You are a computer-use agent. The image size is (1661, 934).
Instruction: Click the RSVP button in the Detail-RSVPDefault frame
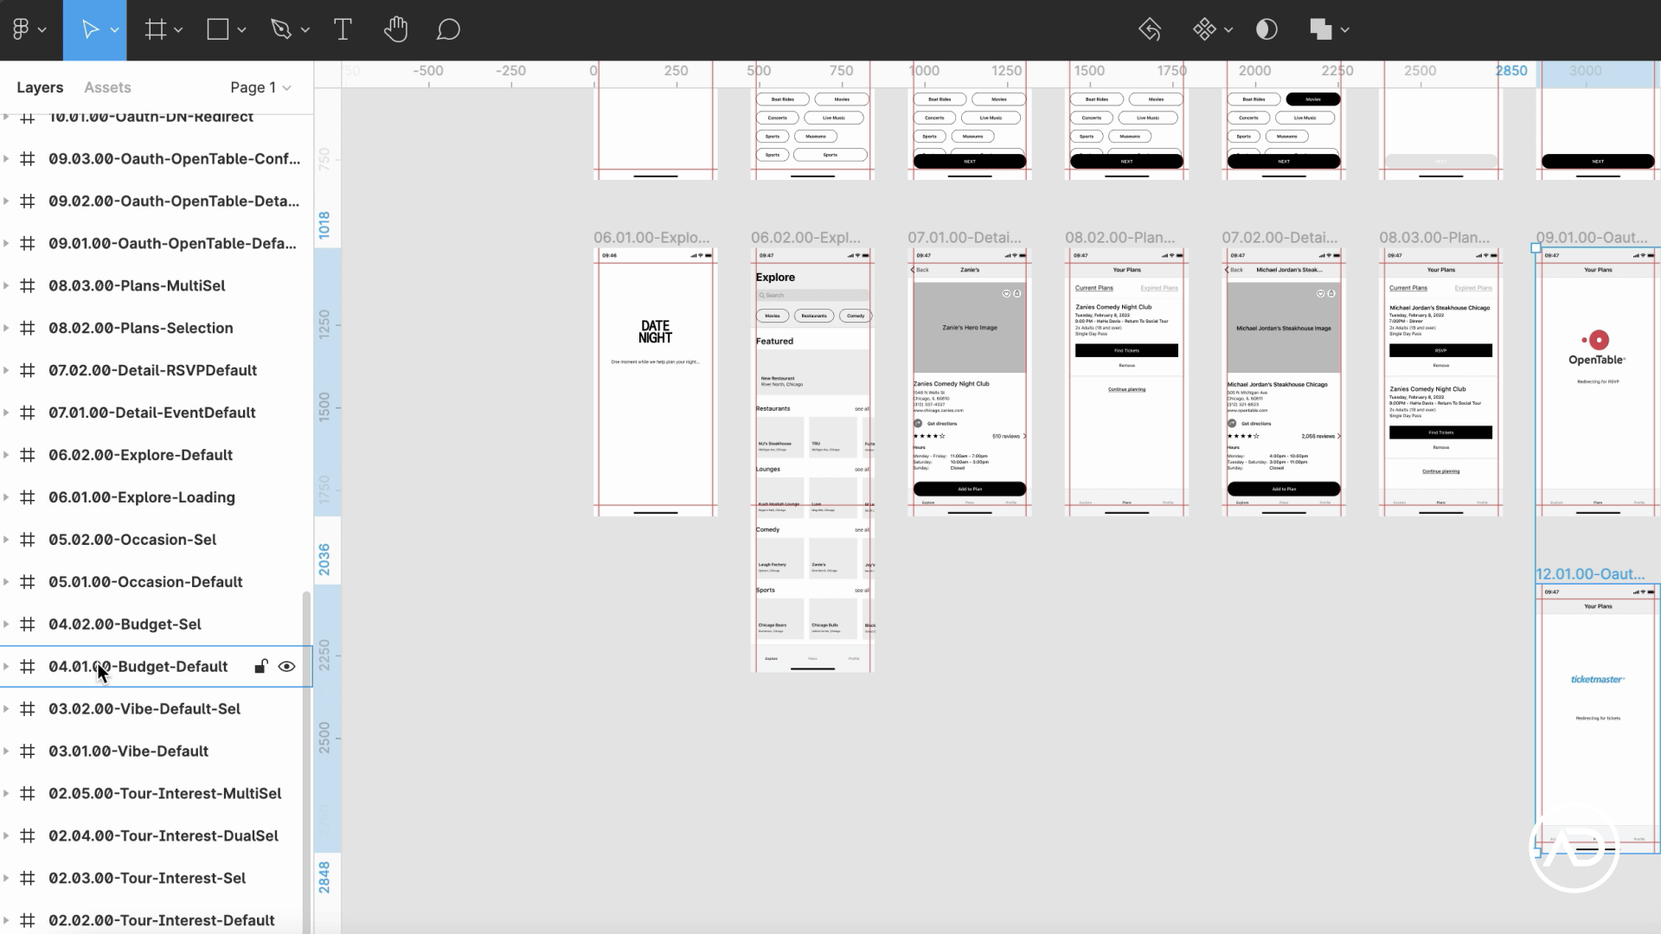(x=1441, y=350)
